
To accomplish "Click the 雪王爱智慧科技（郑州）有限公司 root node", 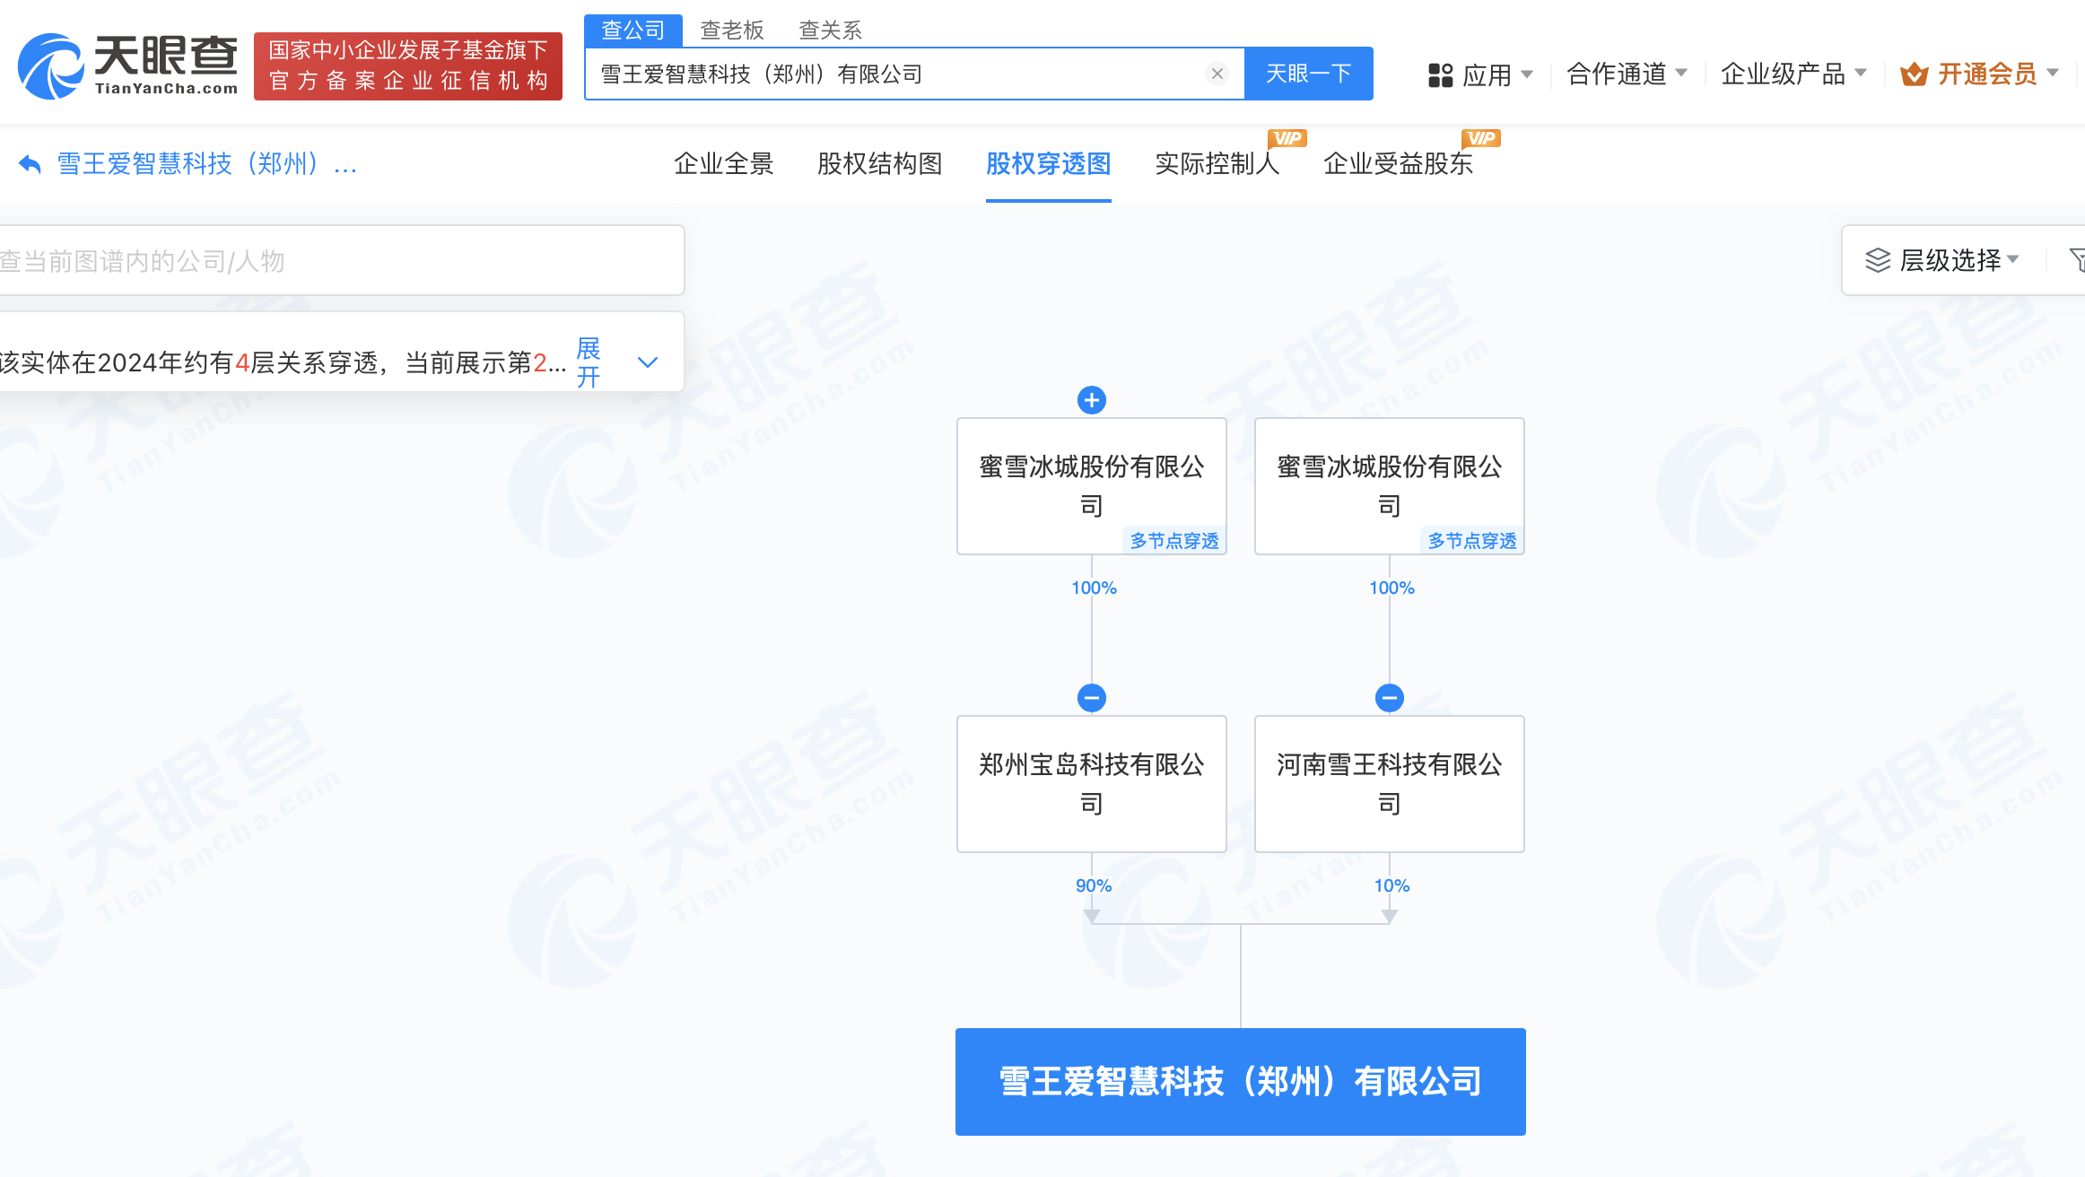I will pyautogui.click(x=1241, y=1082).
